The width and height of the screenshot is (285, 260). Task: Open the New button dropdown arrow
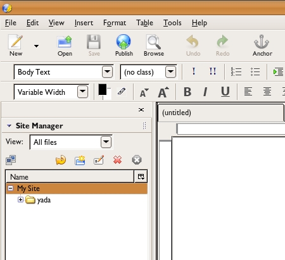(36, 46)
